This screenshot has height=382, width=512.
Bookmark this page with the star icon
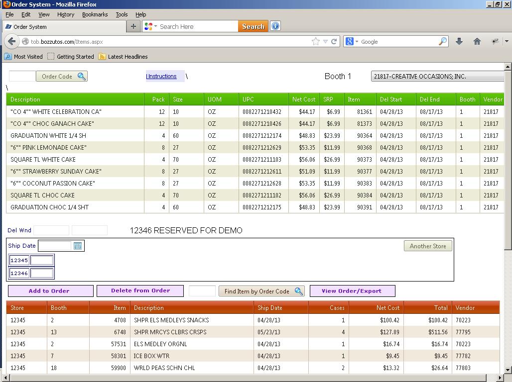click(315, 42)
